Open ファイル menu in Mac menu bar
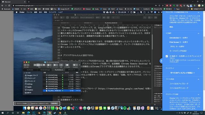Screen dimensions: 205x115 [x=29, y=12]
